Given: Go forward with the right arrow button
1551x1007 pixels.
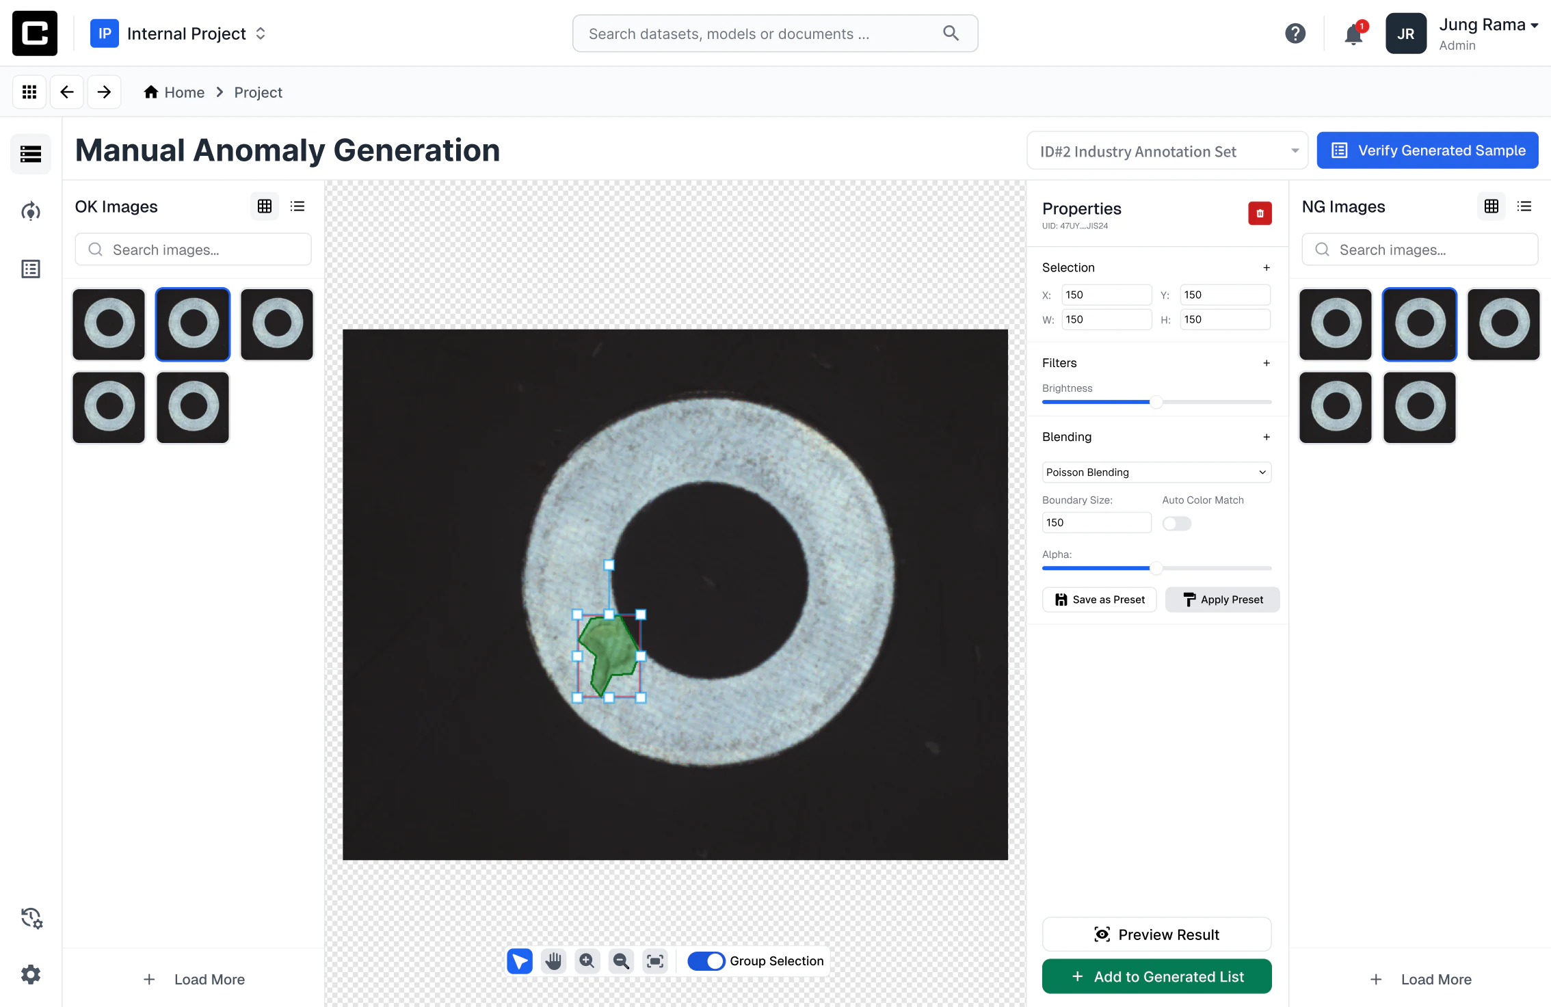Looking at the screenshot, I should coord(104,92).
